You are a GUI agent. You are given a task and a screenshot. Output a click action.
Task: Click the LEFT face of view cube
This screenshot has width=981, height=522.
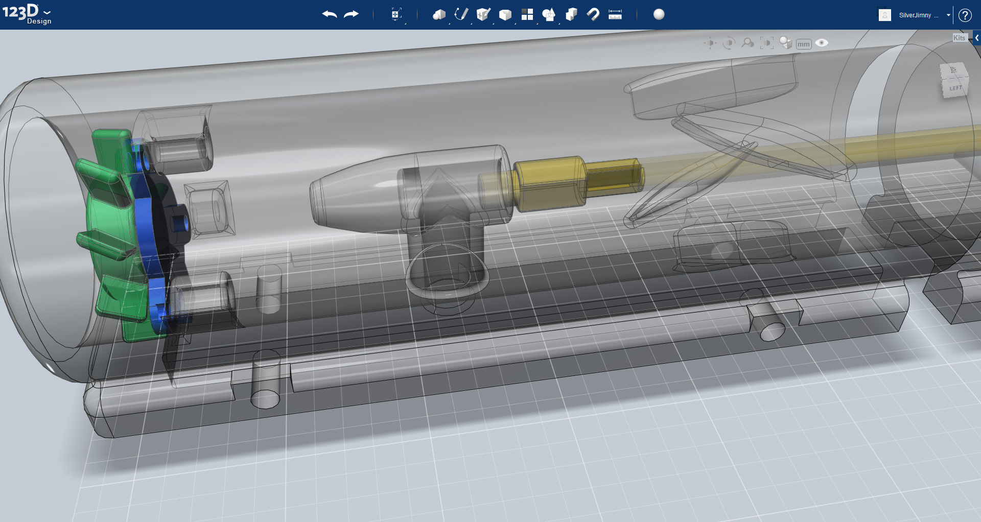(x=955, y=88)
